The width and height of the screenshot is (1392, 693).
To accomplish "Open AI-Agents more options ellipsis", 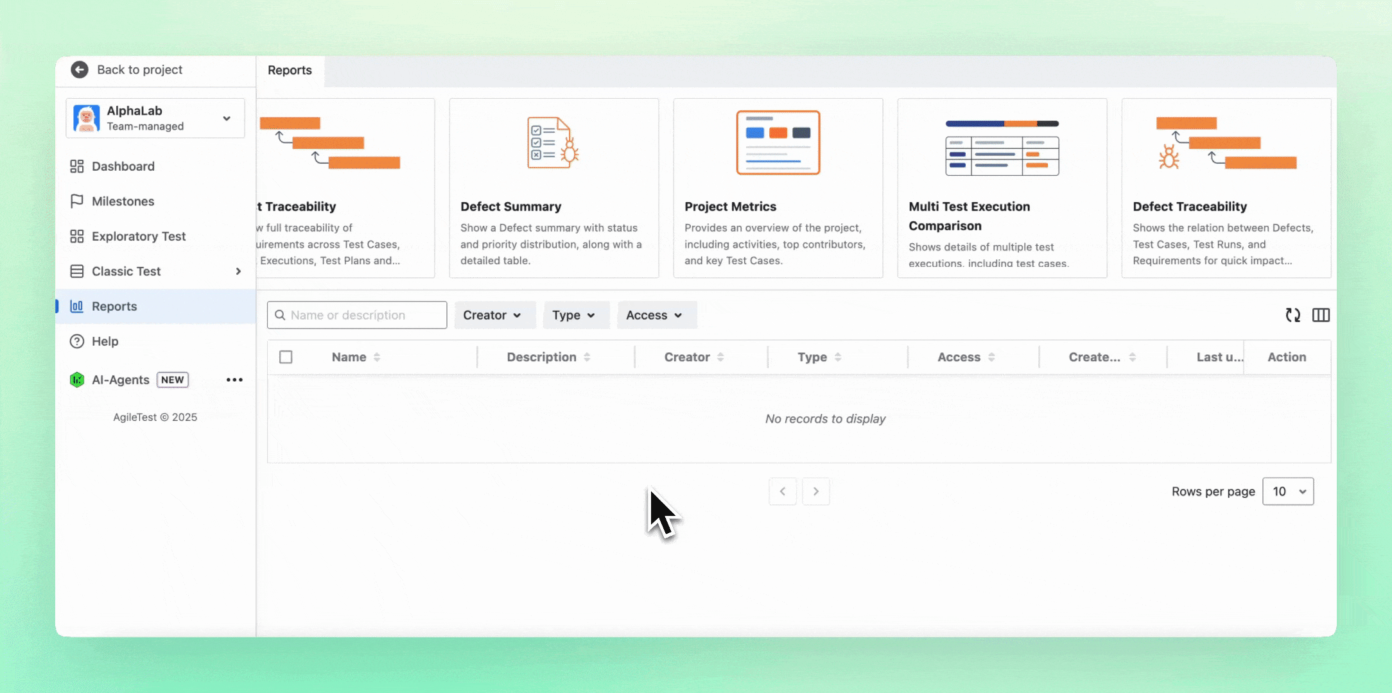I will (234, 380).
